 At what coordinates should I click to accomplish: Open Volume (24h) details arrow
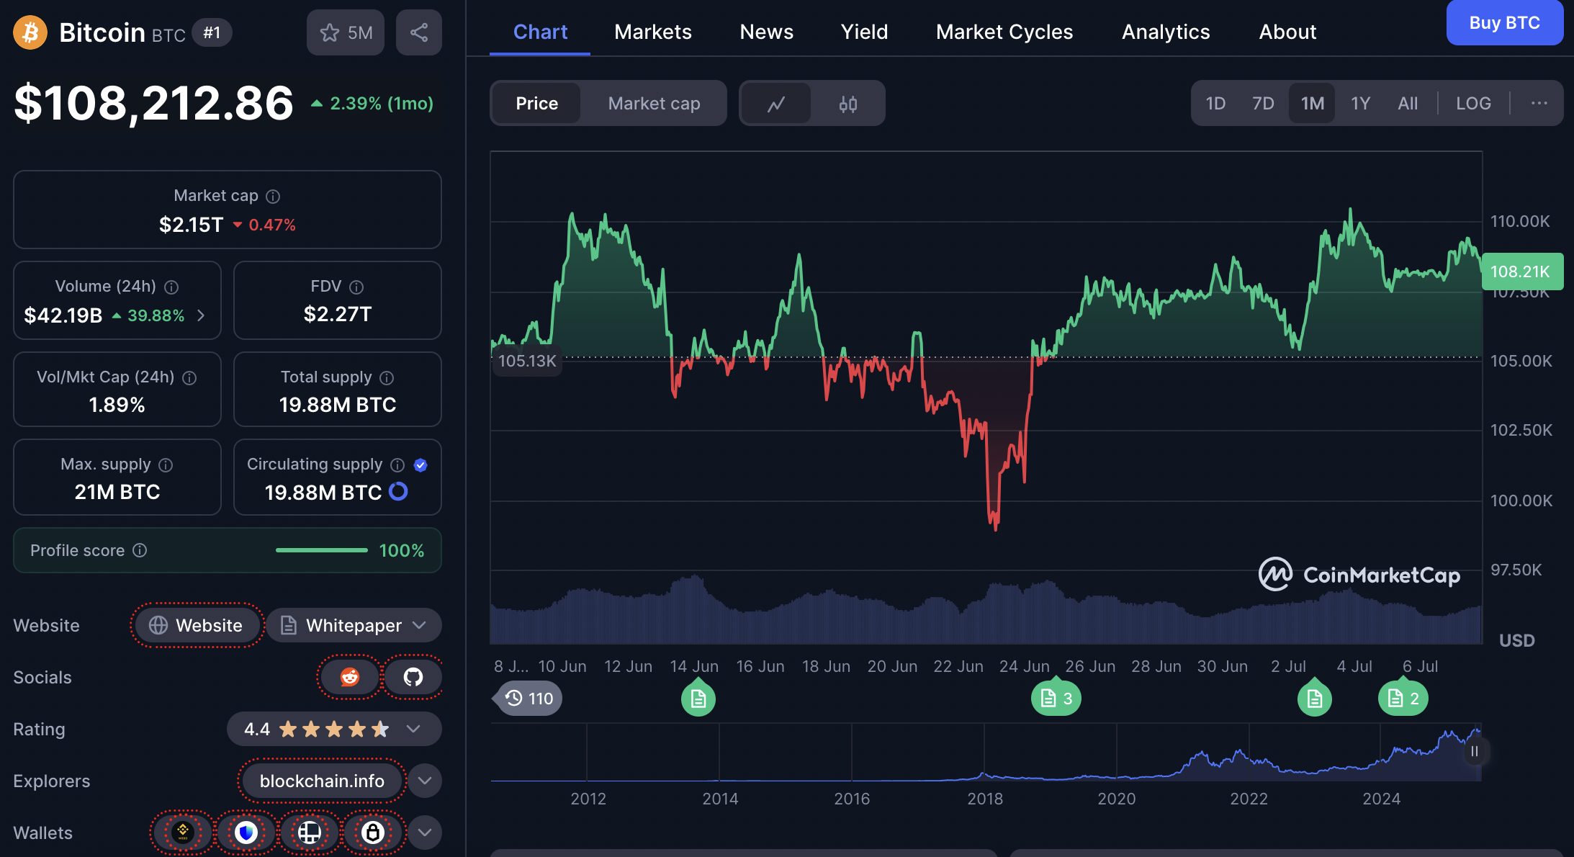click(x=201, y=315)
